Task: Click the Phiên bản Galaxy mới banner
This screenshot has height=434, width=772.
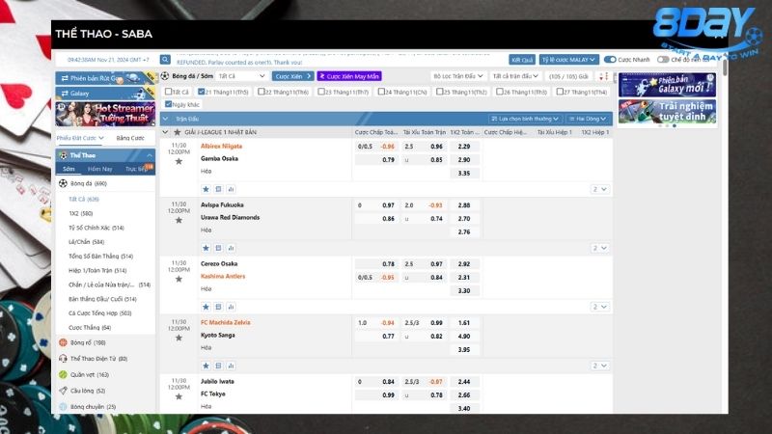Action: 667,85
